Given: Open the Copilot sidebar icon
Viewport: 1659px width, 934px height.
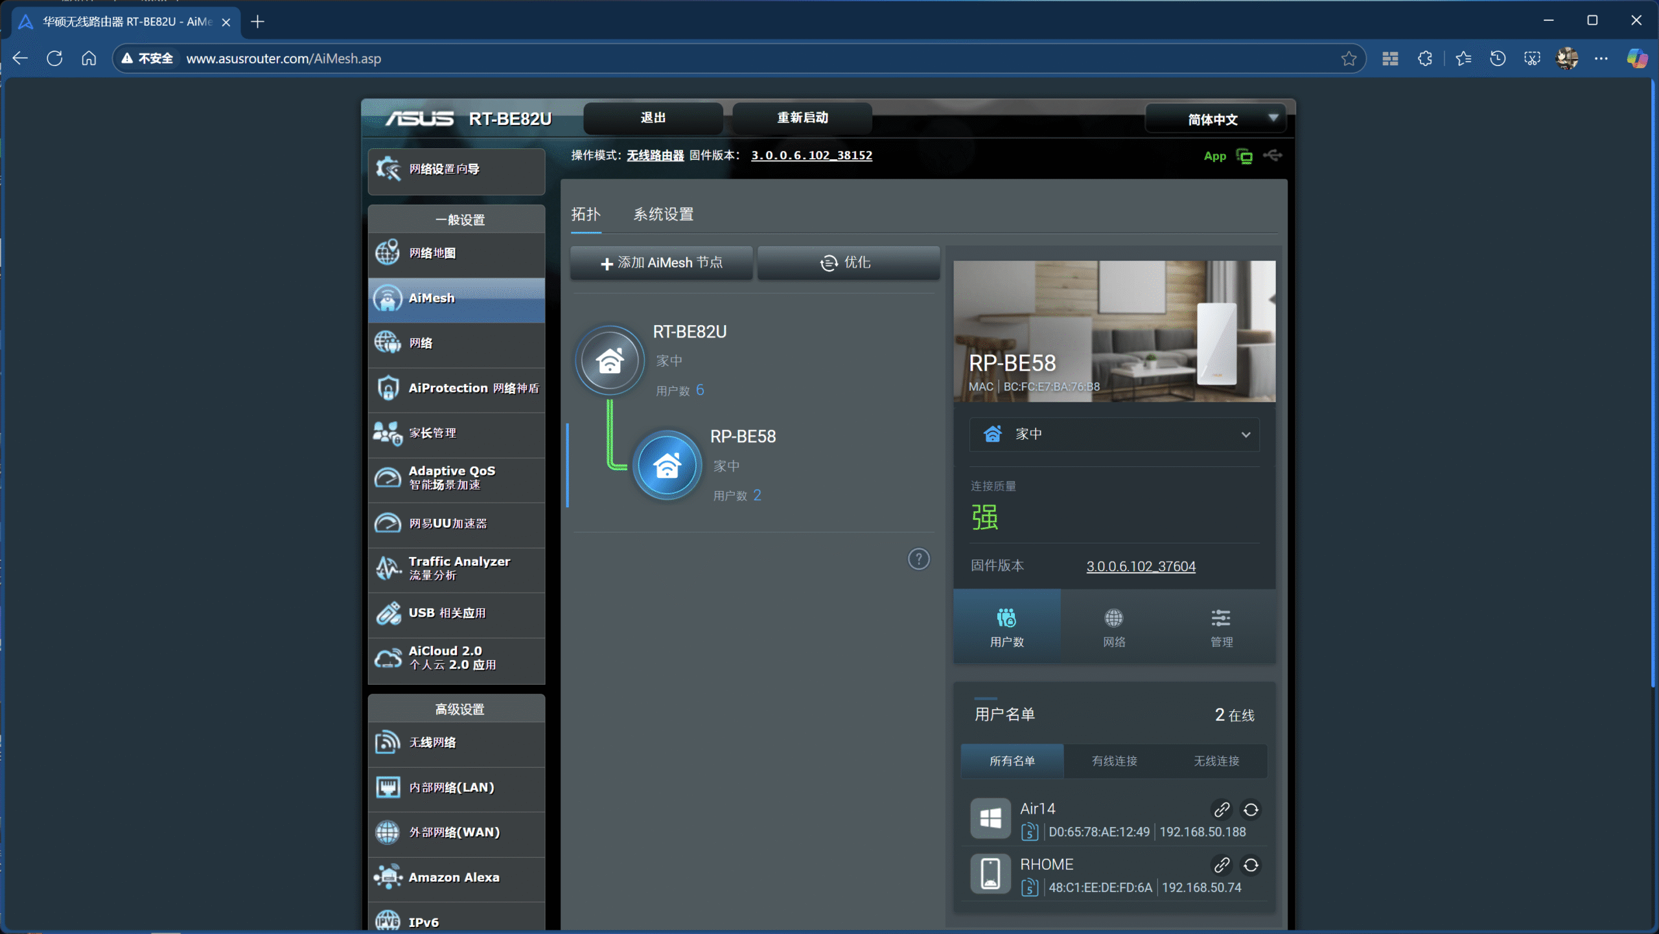Looking at the screenshot, I should [1637, 59].
